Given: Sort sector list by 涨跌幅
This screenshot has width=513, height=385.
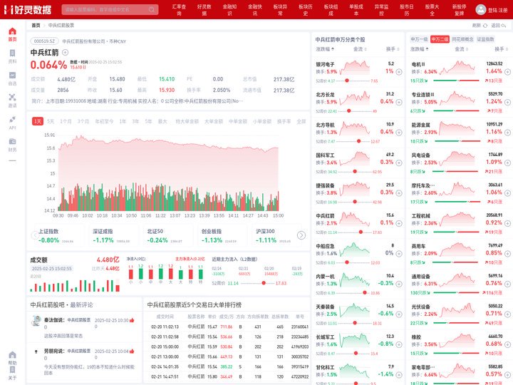Looking at the screenshot, I should 420,49.
